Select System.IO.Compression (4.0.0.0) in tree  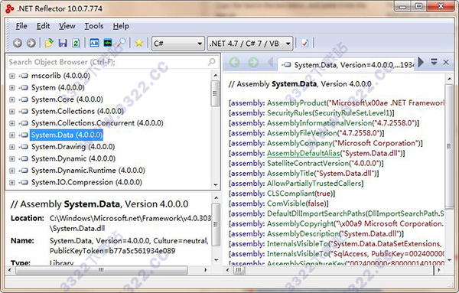(x=86, y=182)
